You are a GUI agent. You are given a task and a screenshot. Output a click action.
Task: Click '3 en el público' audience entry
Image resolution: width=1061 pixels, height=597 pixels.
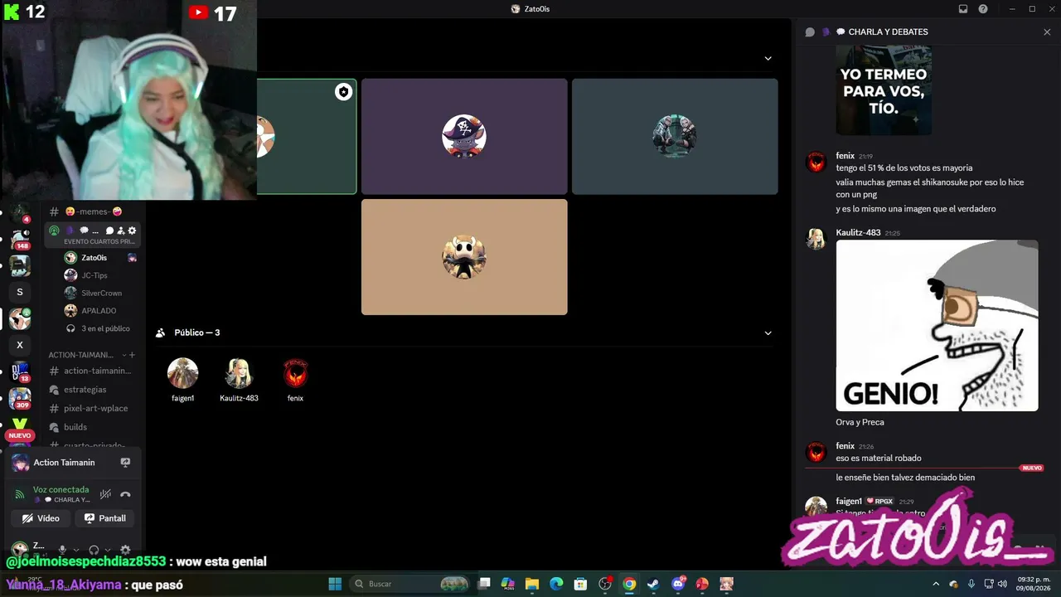99,328
